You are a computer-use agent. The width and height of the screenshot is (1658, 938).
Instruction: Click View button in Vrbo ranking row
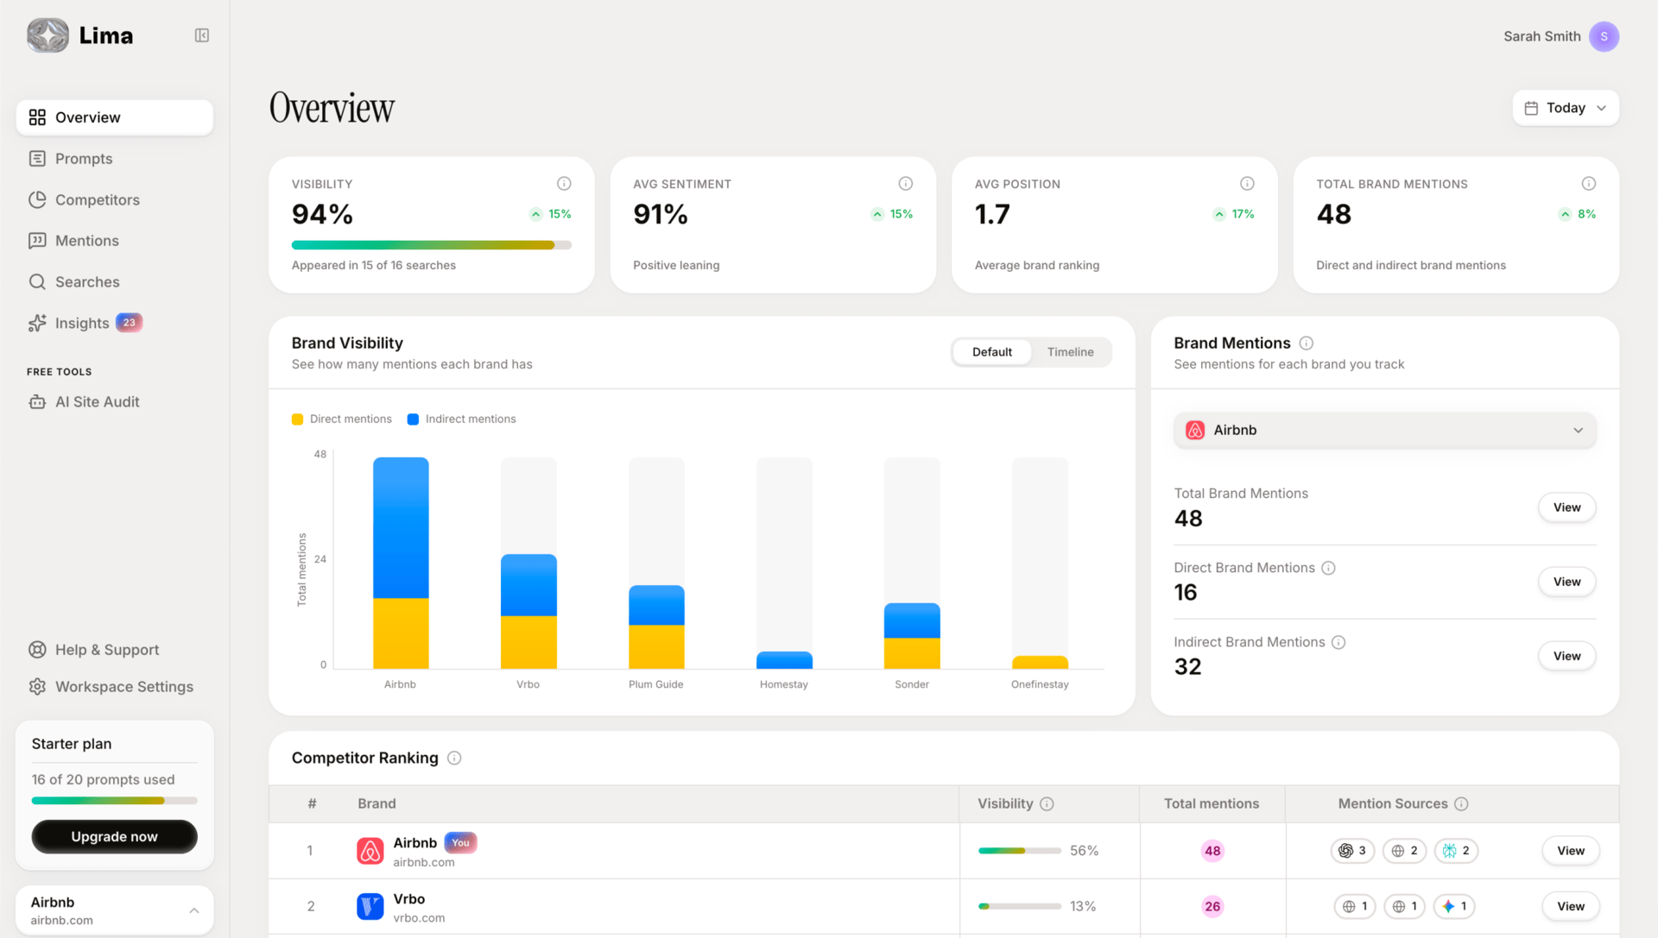(x=1571, y=907)
